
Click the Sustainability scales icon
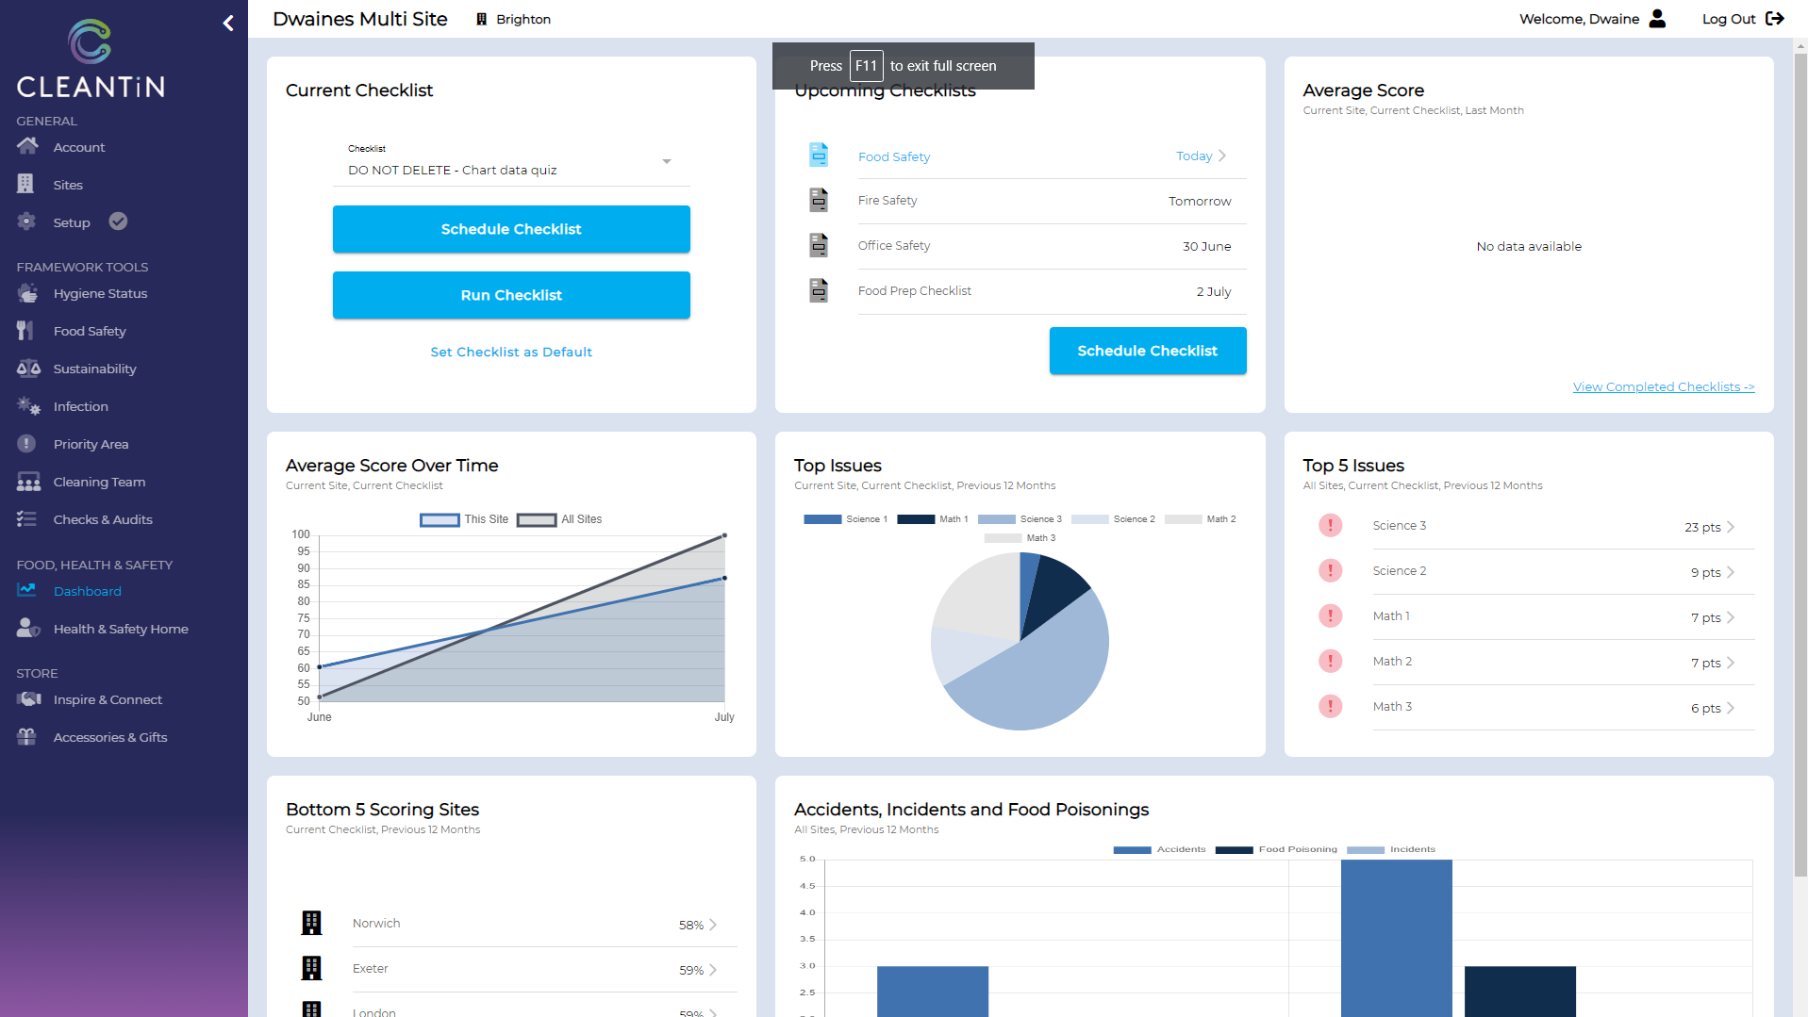pos(28,368)
